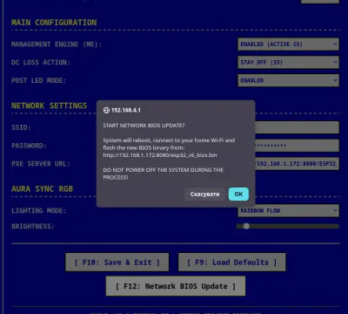The image size is (348, 314).
Task: Click the LIGHTING MODE: label
Action: (38, 210)
